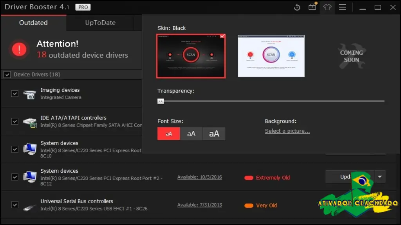This screenshot has width=401, height=225.
Task: Click the Available: 10/3/2016 link
Action: (200, 177)
